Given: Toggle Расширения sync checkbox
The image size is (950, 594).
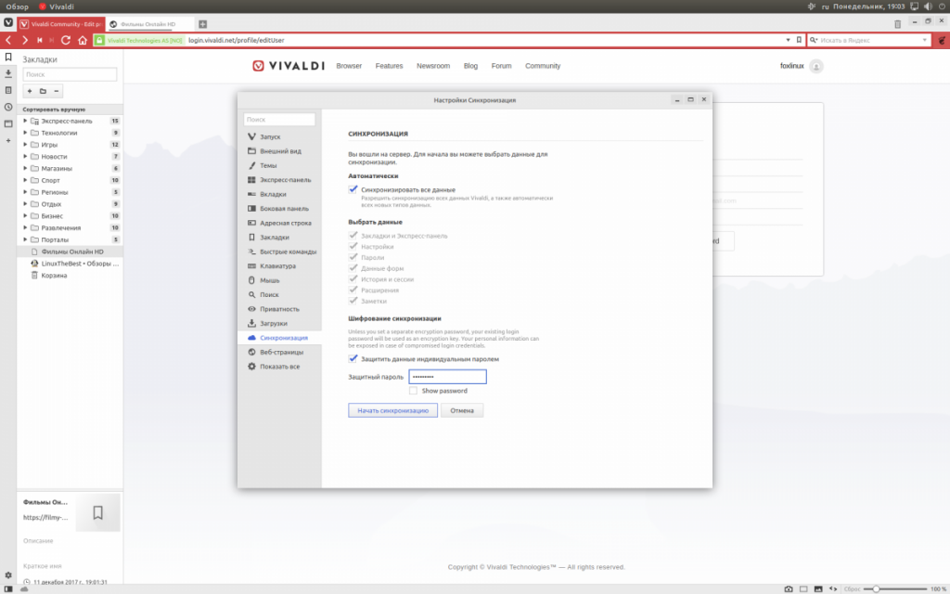Looking at the screenshot, I should tap(353, 290).
